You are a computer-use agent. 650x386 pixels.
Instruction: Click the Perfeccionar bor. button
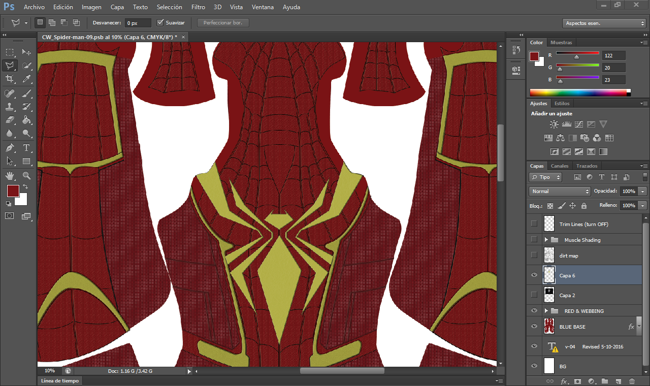pyautogui.click(x=223, y=23)
